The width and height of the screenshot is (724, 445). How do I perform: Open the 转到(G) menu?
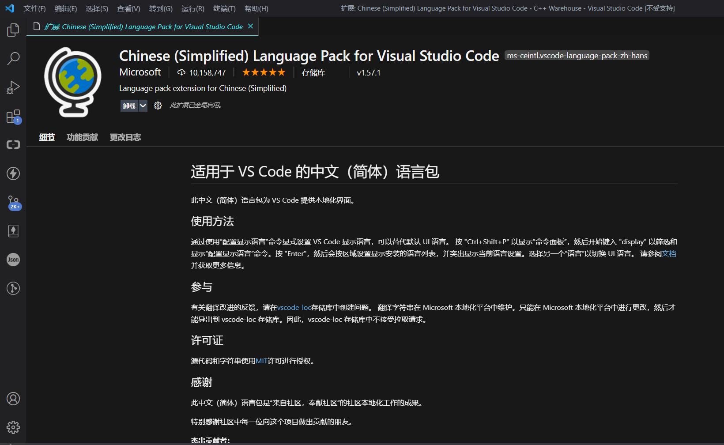click(x=161, y=8)
